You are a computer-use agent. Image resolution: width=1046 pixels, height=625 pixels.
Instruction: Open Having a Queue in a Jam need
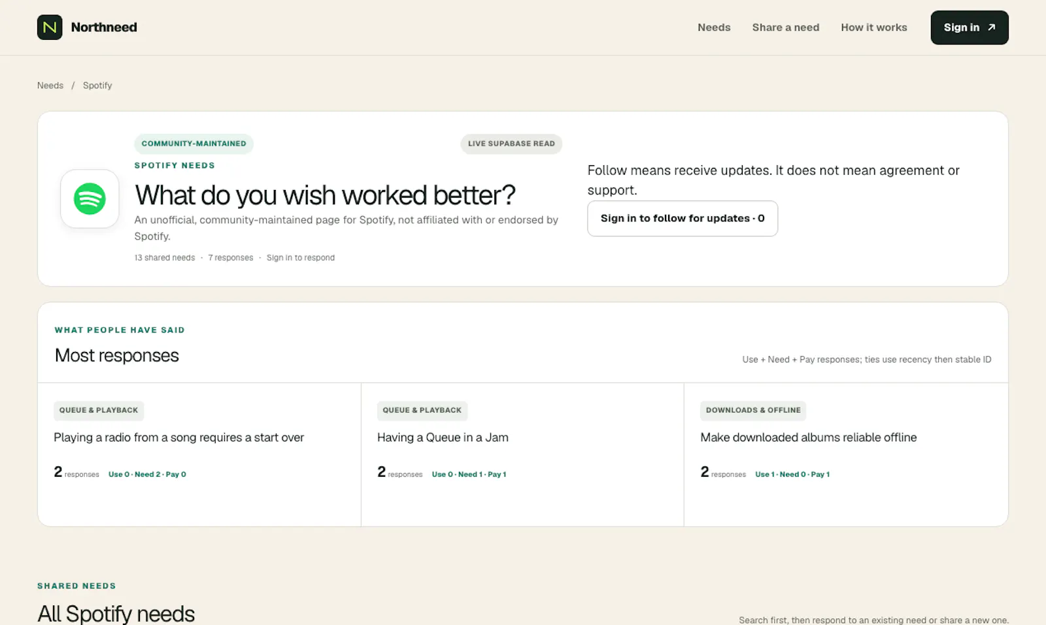click(x=443, y=438)
